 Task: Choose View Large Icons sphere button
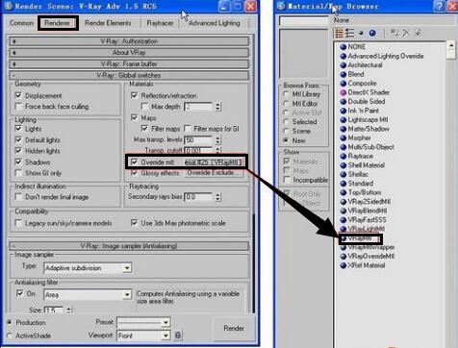(x=372, y=33)
